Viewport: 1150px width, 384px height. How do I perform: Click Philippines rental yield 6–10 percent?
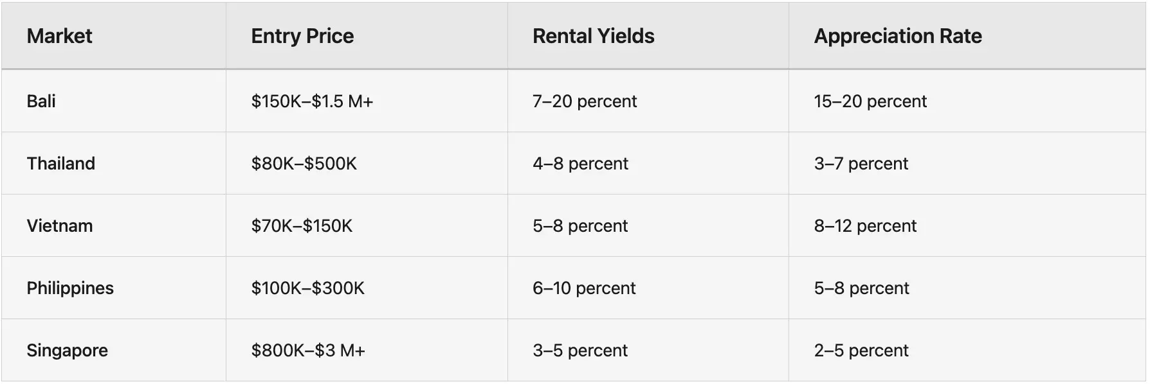coord(583,288)
